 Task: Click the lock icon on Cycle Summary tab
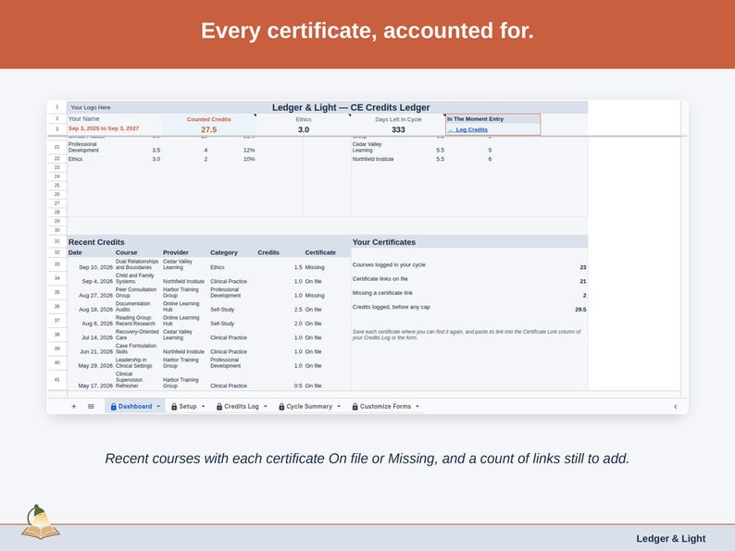[281, 407]
